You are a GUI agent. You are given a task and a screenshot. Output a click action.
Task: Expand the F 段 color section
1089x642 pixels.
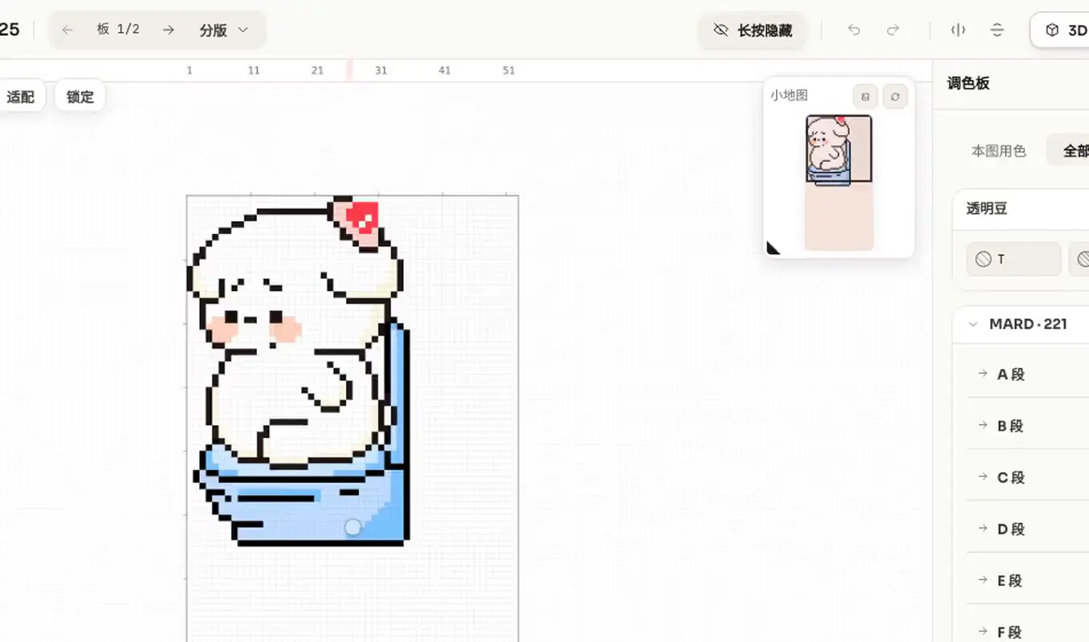(x=1028, y=632)
